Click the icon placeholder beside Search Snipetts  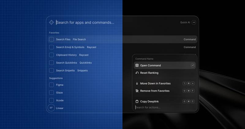pyautogui.click(x=51, y=70)
